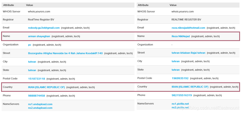The height and width of the screenshot is (113, 242).
Task: Click the Attribute header of the left table
Action: click(9, 5)
